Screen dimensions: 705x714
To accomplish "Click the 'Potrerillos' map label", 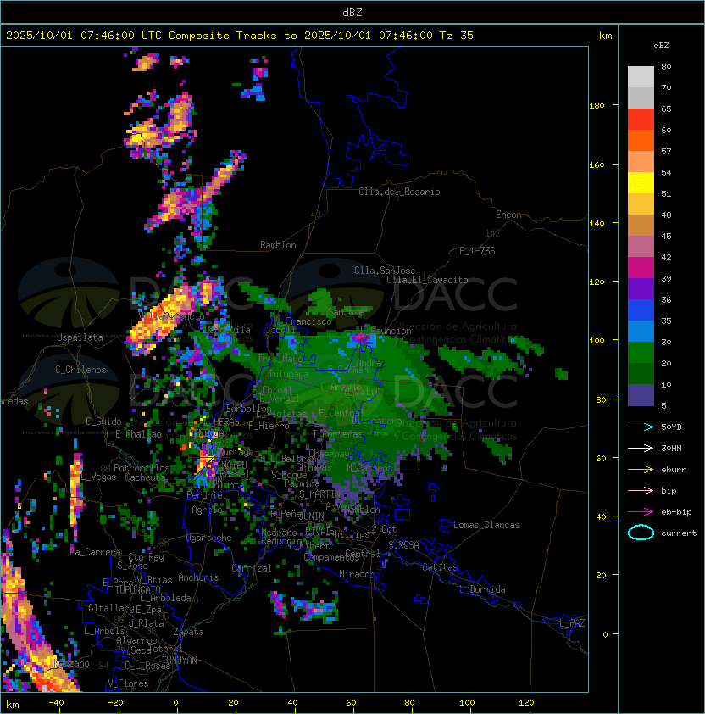I will 142,468.
